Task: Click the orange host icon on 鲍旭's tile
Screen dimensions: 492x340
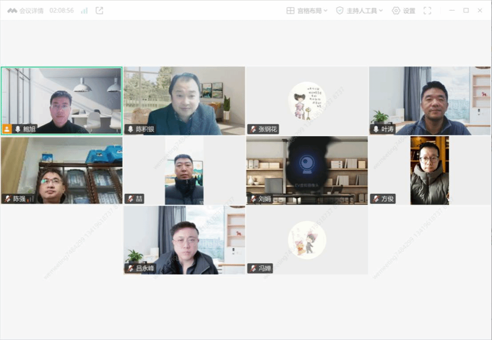Action: click(7, 129)
